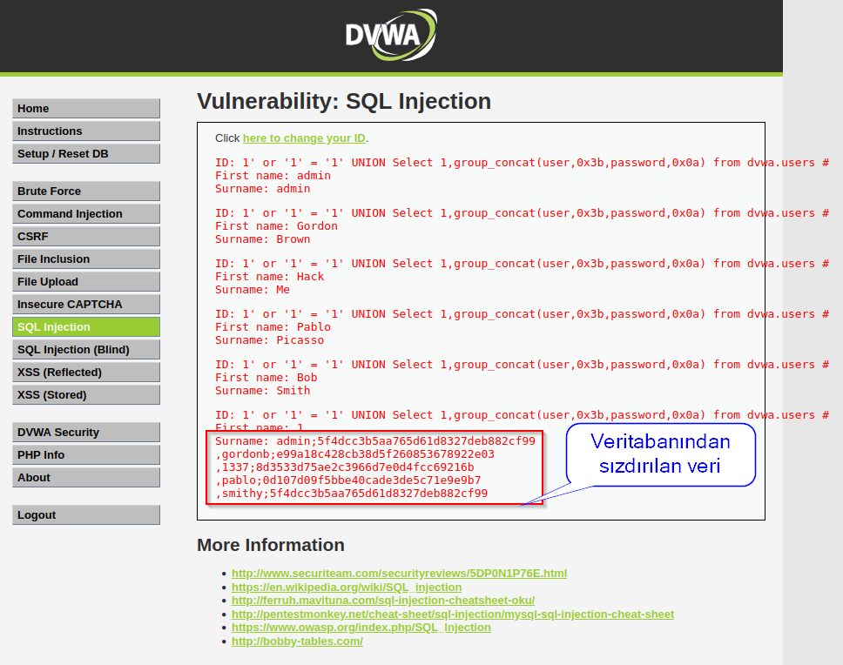Open the Home menu item
Viewport: 843px width, 665px height.
point(86,109)
